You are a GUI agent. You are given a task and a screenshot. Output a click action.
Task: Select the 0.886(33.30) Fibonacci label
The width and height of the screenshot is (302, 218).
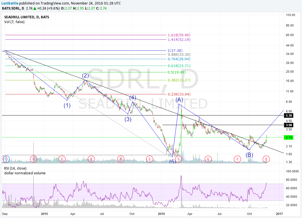(x=179, y=55)
